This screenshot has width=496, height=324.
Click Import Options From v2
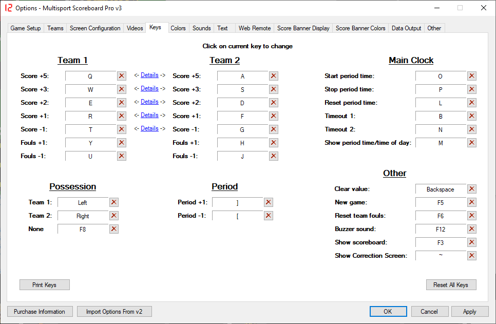pyautogui.click(x=114, y=312)
